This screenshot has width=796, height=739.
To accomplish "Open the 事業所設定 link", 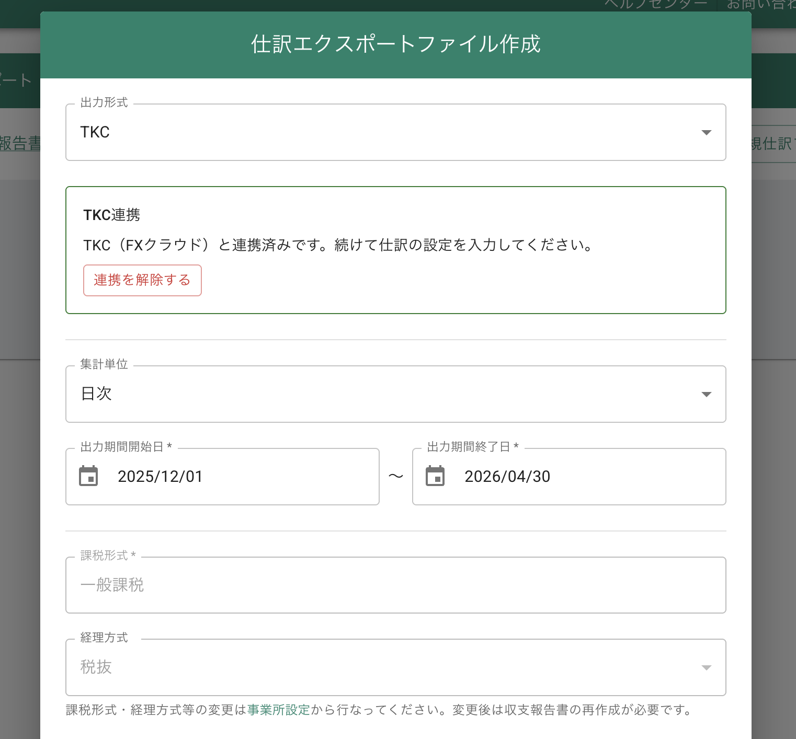I will [x=279, y=710].
